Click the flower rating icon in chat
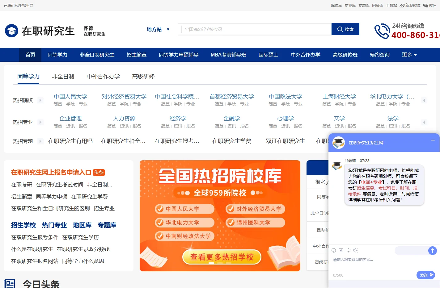 pos(349,250)
